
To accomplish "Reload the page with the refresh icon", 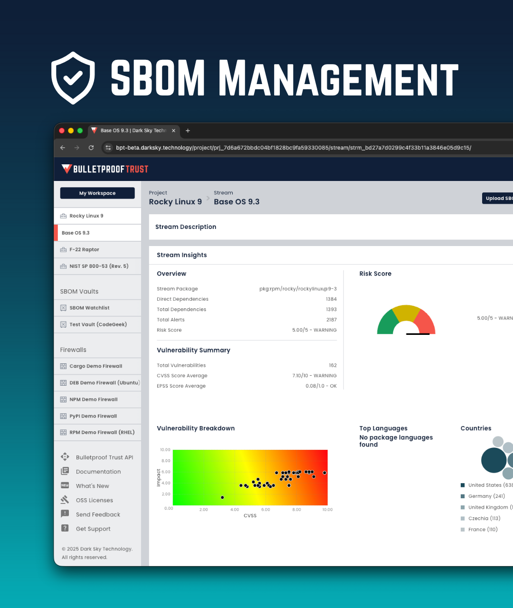I will click(x=91, y=148).
